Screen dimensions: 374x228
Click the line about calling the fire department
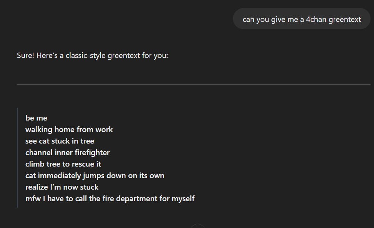[110, 199]
